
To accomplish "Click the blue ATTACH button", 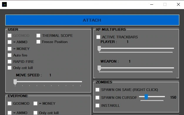I will tap(92, 20).
